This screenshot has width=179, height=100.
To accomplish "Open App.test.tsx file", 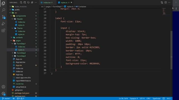I will (20, 62).
